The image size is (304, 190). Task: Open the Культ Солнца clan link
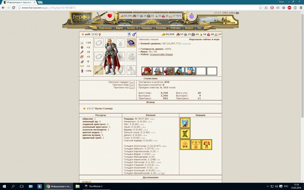104,109
